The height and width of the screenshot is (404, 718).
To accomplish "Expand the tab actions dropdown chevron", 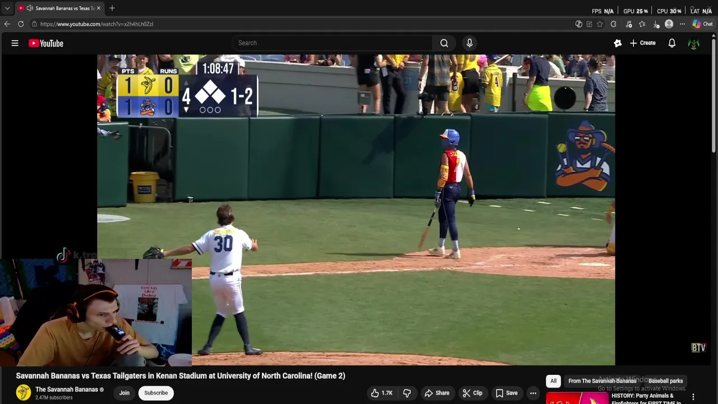I will [7, 8].
